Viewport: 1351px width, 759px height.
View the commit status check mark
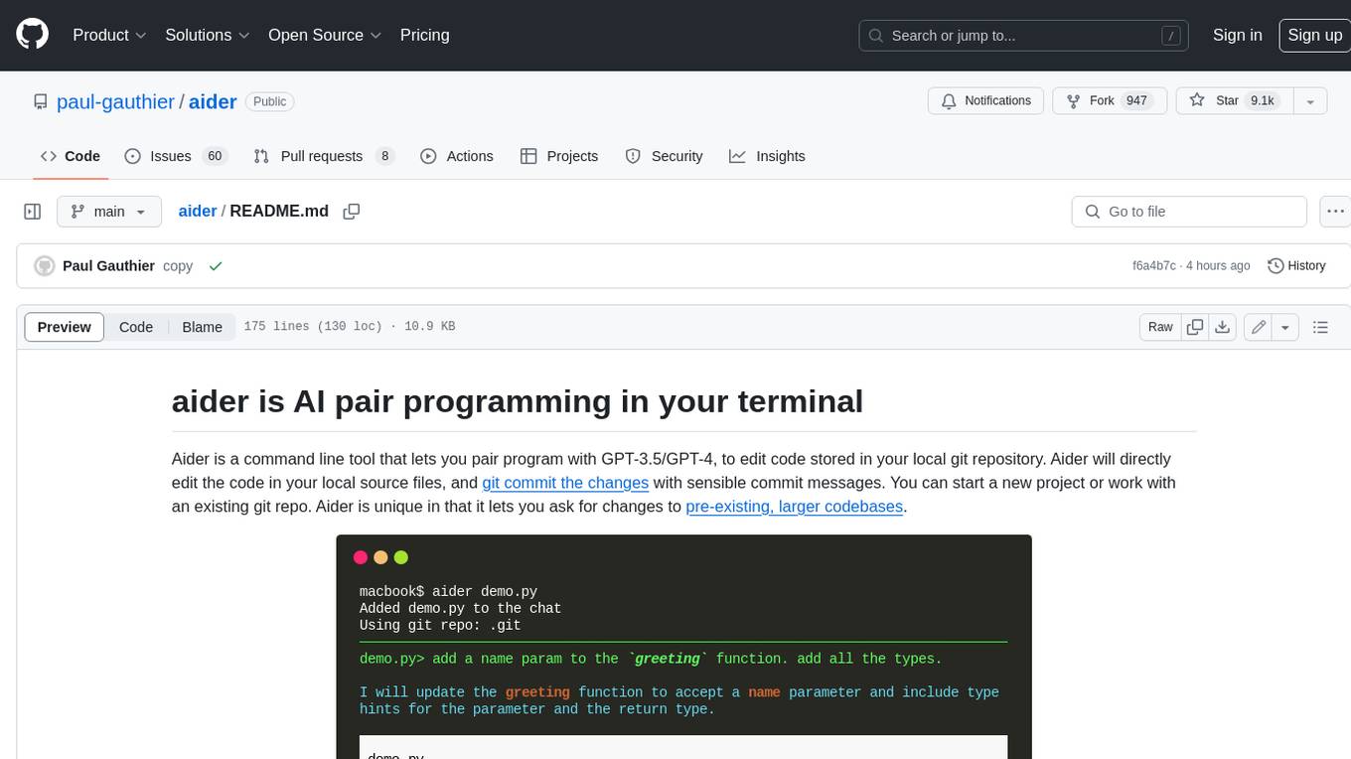click(216, 266)
